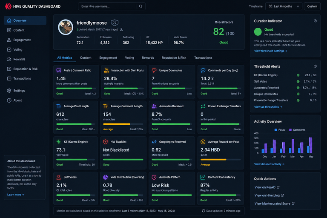Click the Data updated refresh icon
Viewport: 327px width, 218px height.
point(204,211)
